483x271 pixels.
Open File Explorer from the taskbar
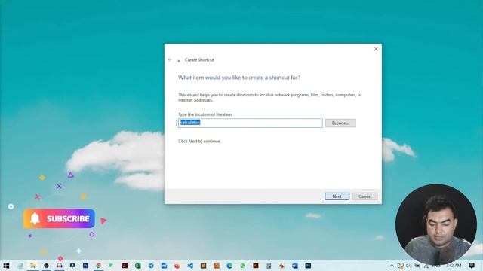point(33,266)
